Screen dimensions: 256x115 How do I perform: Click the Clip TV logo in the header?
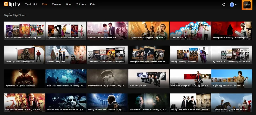click(13, 5)
